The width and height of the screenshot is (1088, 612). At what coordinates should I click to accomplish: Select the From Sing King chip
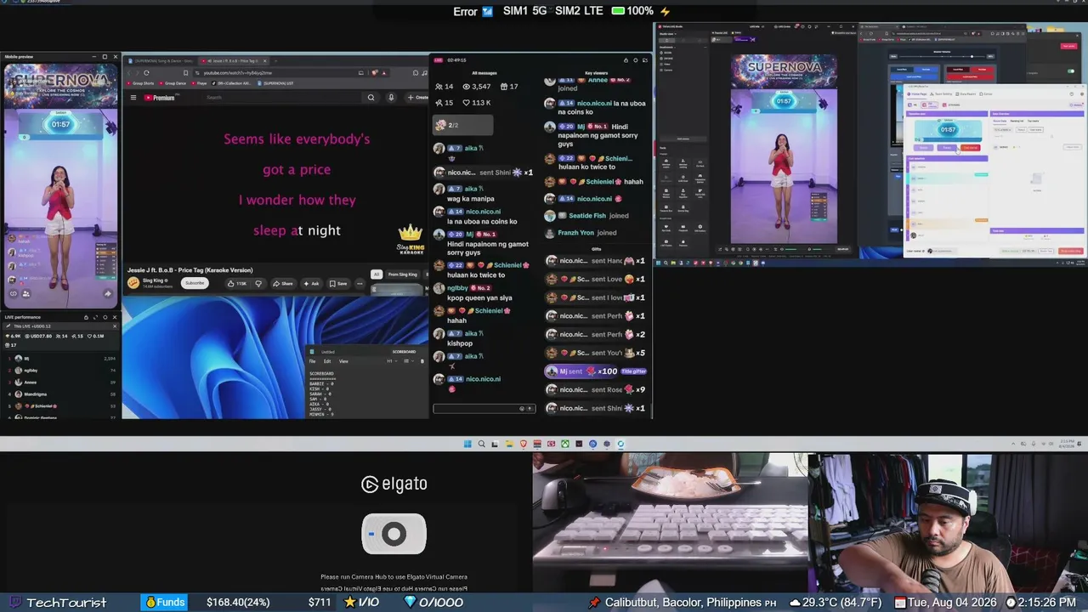click(x=402, y=275)
